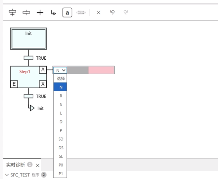Click badge 2 beside SFC_TEST 程序
The image size is (218, 179).
point(44,175)
